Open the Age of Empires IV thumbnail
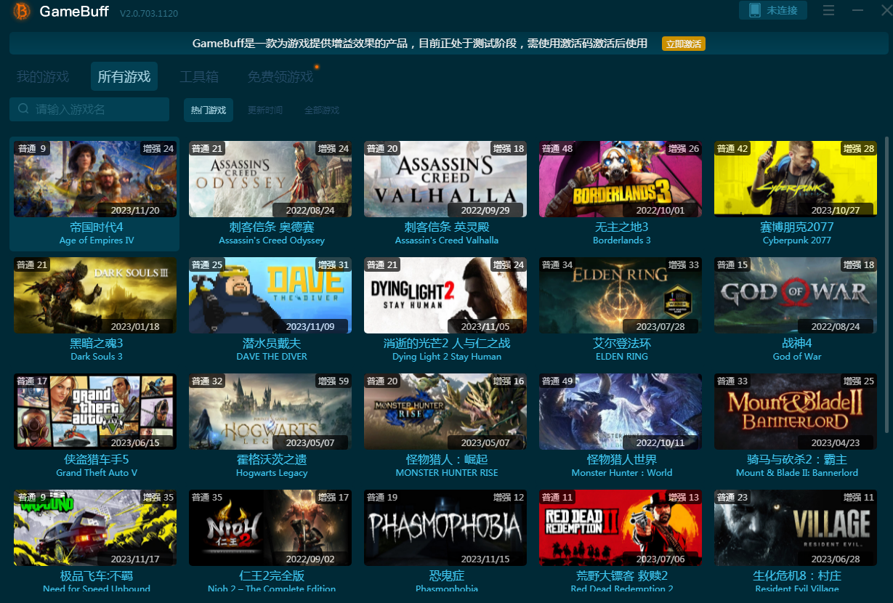 click(x=95, y=179)
